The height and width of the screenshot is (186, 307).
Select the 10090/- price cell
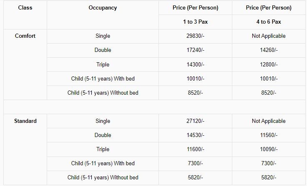point(269,149)
